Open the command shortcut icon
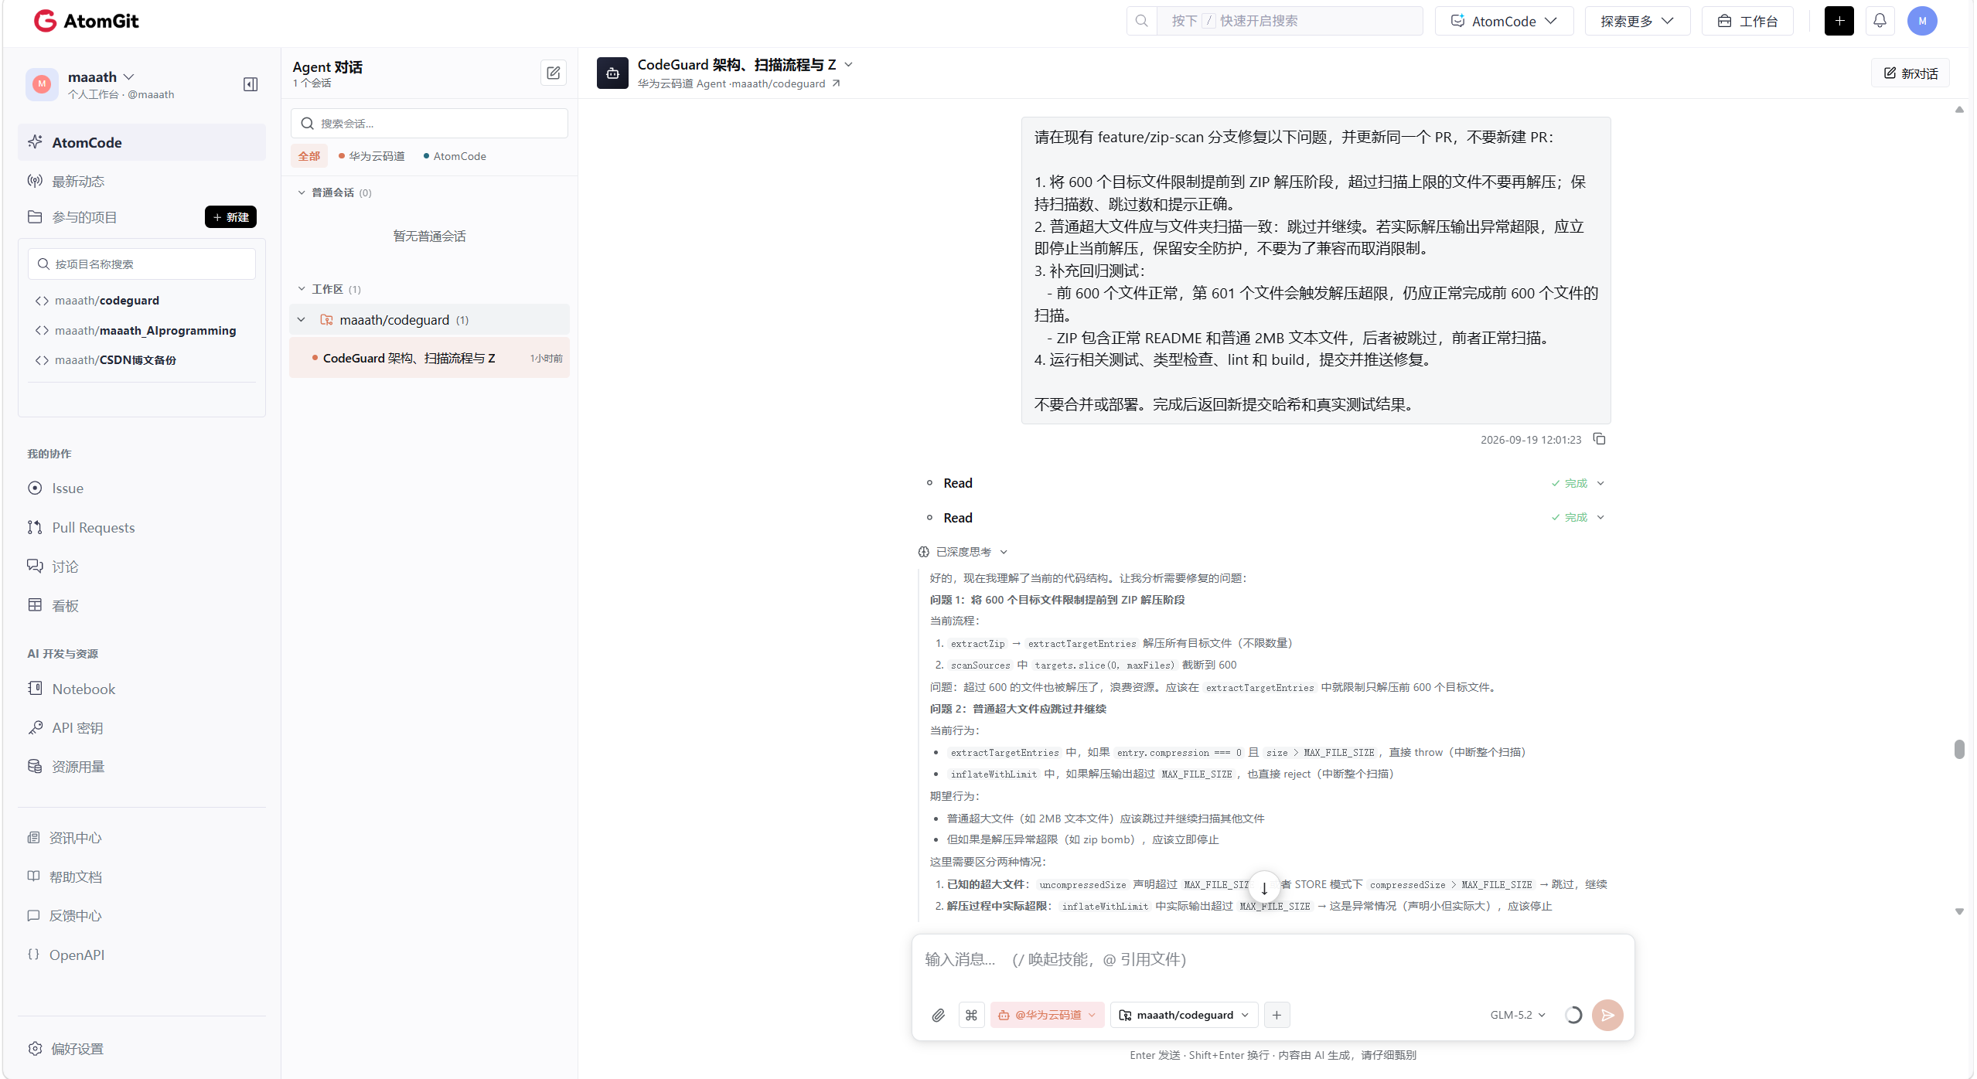 972,1015
